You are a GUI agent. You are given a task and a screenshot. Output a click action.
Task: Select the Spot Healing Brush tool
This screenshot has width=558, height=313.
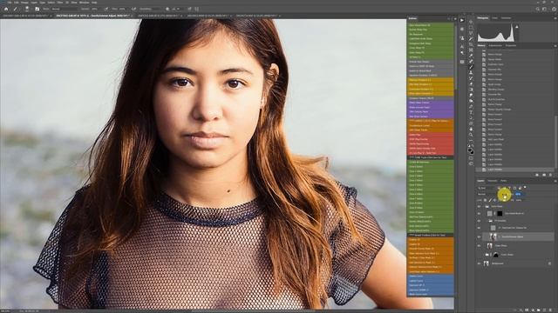pyautogui.click(x=471, y=62)
